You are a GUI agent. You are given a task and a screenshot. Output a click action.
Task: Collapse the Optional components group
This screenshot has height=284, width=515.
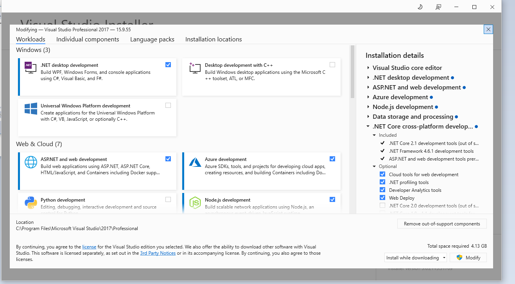coord(375,166)
